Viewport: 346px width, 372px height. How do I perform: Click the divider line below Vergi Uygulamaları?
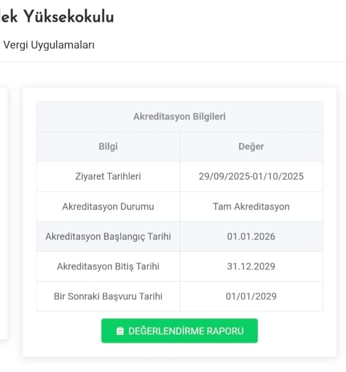173,62
